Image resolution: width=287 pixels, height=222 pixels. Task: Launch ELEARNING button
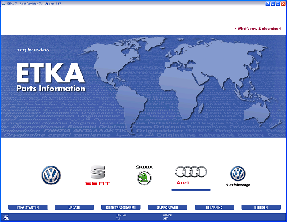(214, 207)
